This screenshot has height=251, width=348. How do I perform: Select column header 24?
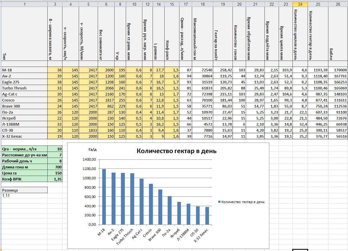pos(300,4)
